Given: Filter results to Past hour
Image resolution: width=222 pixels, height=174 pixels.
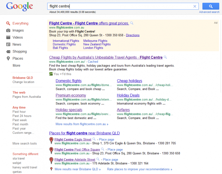Looking at the screenshot, I should [x=19, y=112].
